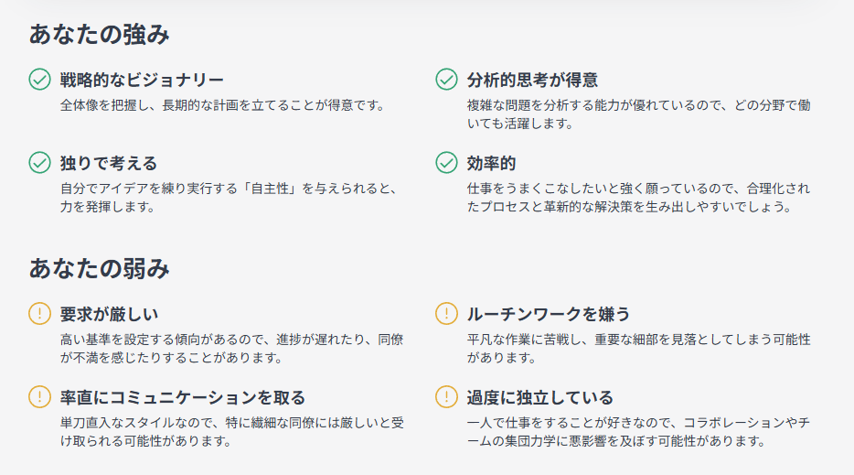Select the ルーチンワークを嫌う weakness title
This screenshot has width=854, height=475.
click(x=549, y=314)
